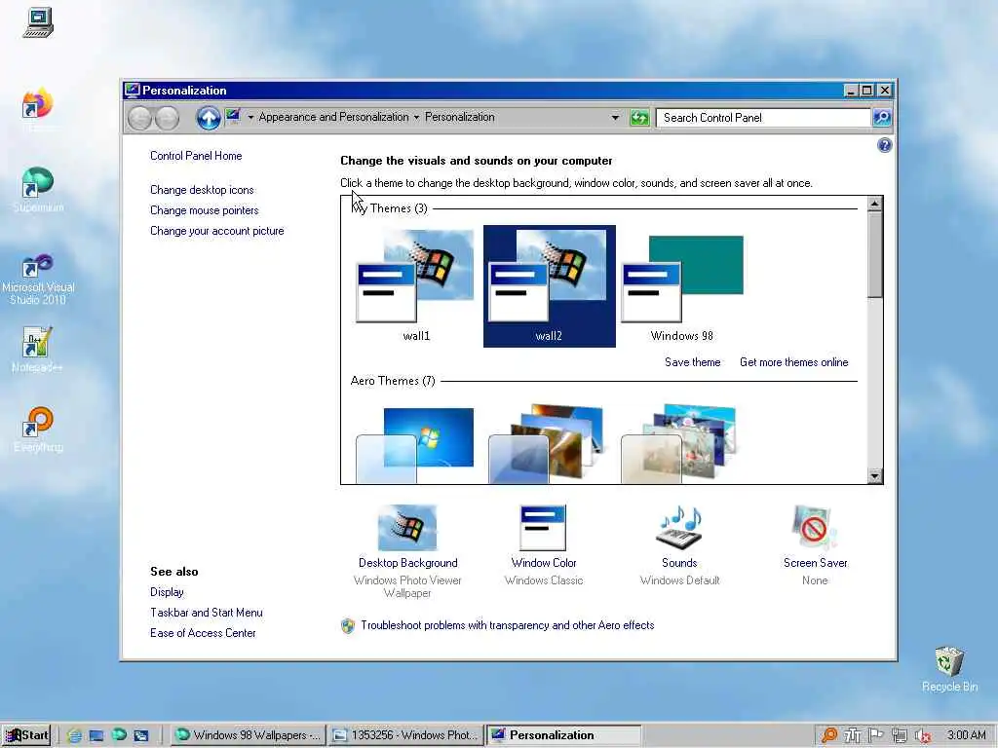998x748 pixels.
Task: Switch to Windows Photo Viewer taskbar window
Action: [x=406, y=735]
